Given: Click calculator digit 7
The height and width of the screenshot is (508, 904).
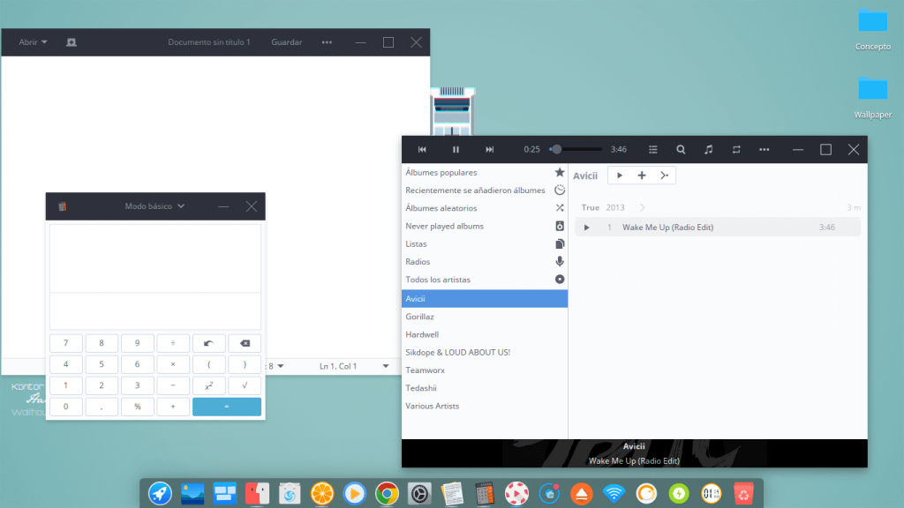Looking at the screenshot, I should click(x=65, y=343).
